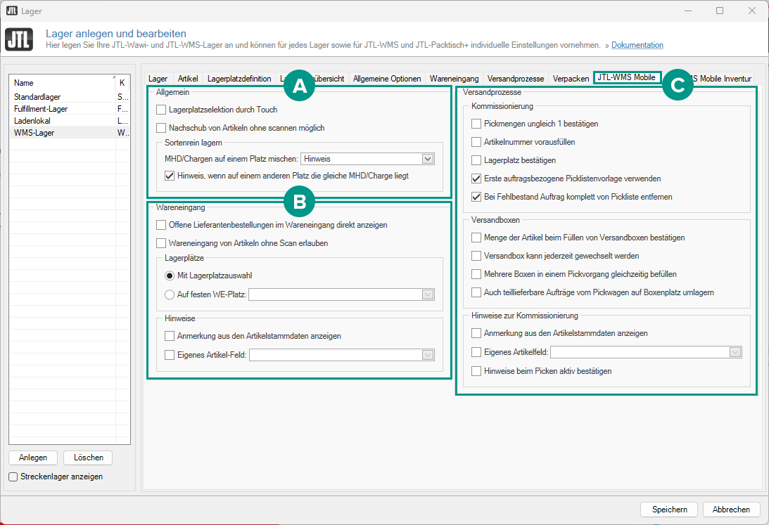Open MHD/Chargen mischen dropdown
The height and width of the screenshot is (525, 769).
[427, 160]
